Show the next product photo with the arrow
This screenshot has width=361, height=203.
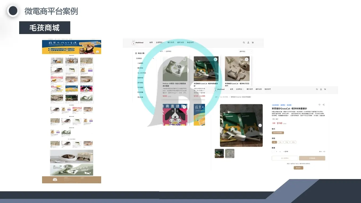tap(260, 125)
